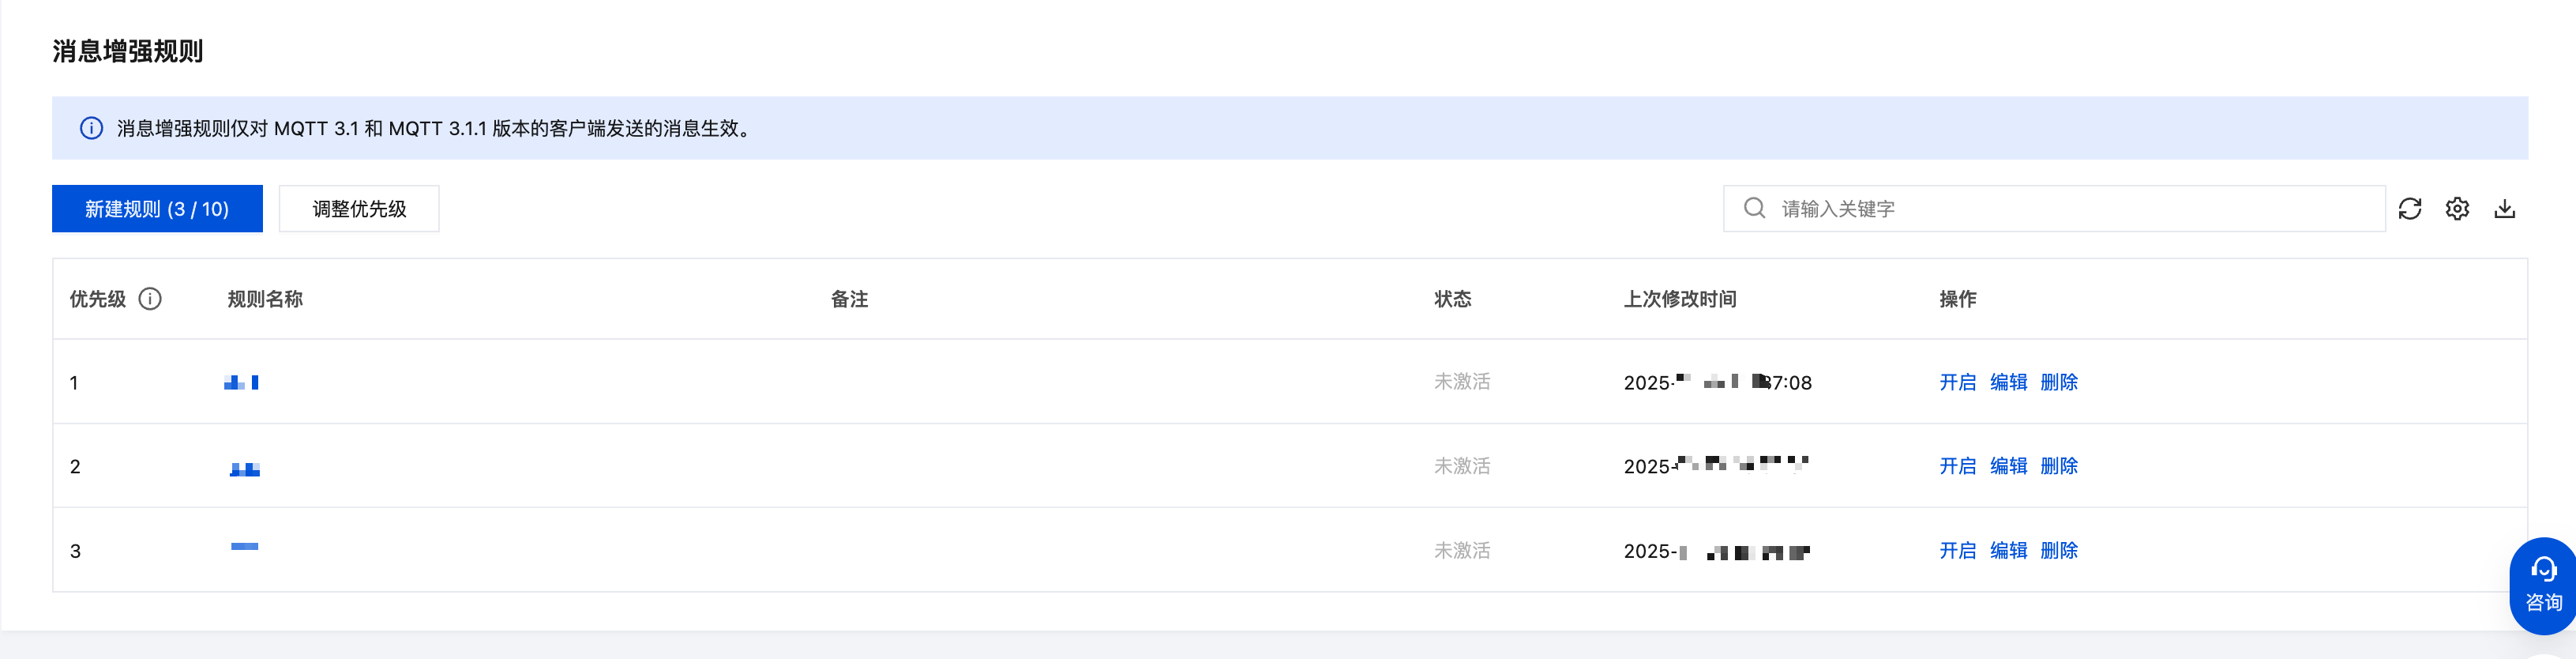Click the priority column info icon
Screen dimensions: 2576x659
click(150, 299)
